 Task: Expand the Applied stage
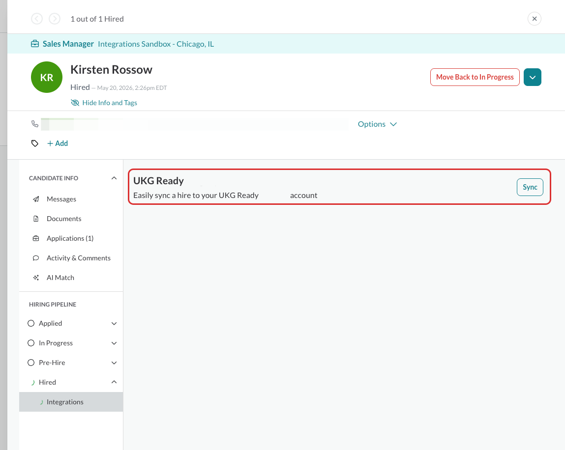pos(114,324)
